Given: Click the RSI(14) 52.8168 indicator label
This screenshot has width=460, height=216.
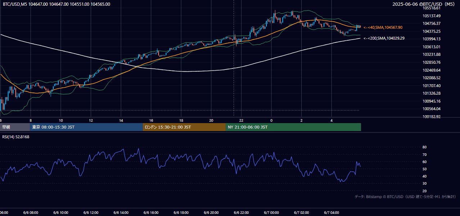Looking at the screenshot, I should tap(16, 137).
